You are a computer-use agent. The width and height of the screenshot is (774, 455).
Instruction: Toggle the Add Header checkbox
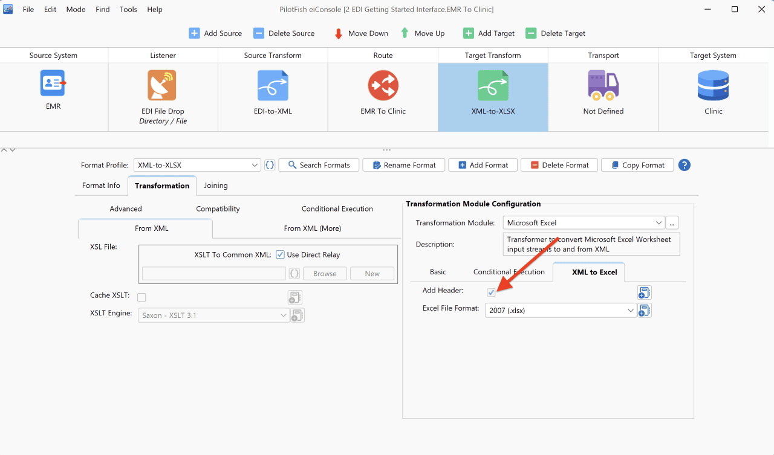click(x=492, y=292)
